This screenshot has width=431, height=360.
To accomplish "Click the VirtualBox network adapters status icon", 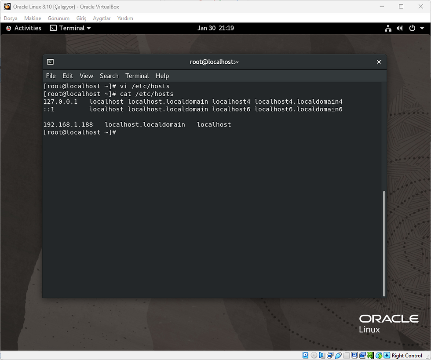I will click(330, 355).
